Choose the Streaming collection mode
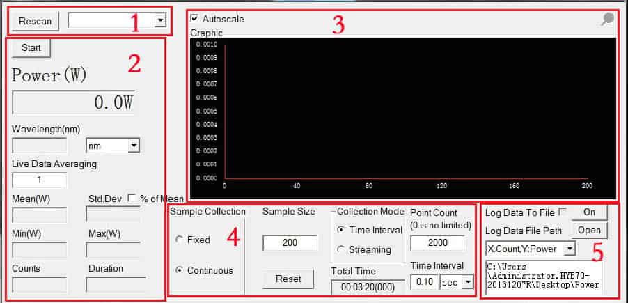 (342, 249)
